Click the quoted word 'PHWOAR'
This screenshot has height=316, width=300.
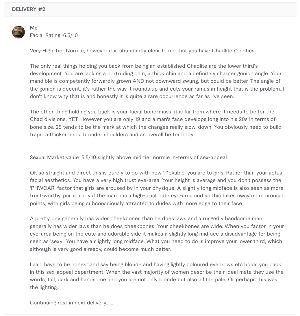(x=42, y=188)
